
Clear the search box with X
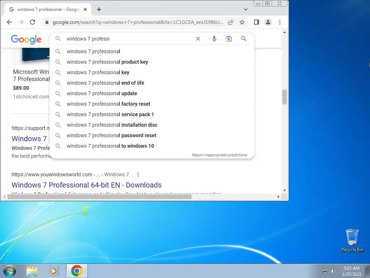coord(198,39)
